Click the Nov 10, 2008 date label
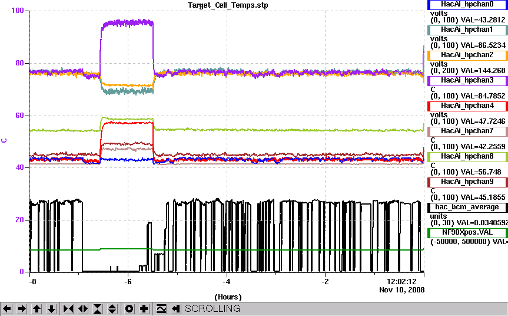 click(401, 289)
